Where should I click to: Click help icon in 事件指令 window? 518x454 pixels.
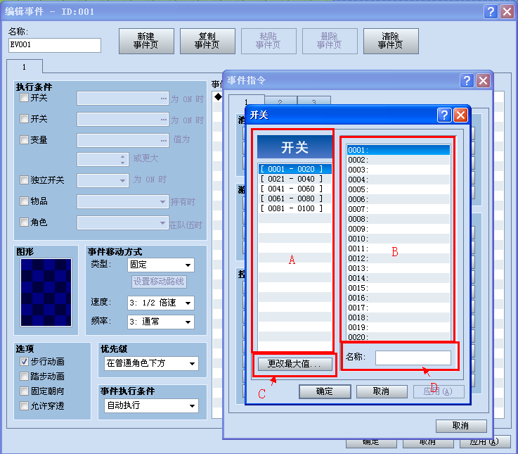pyautogui.click(x=467, y=80)
